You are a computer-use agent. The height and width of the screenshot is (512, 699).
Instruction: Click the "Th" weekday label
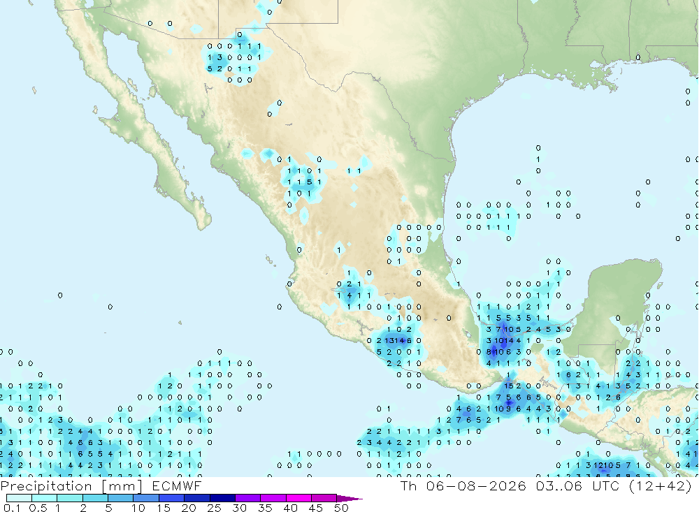pos(408,485)
